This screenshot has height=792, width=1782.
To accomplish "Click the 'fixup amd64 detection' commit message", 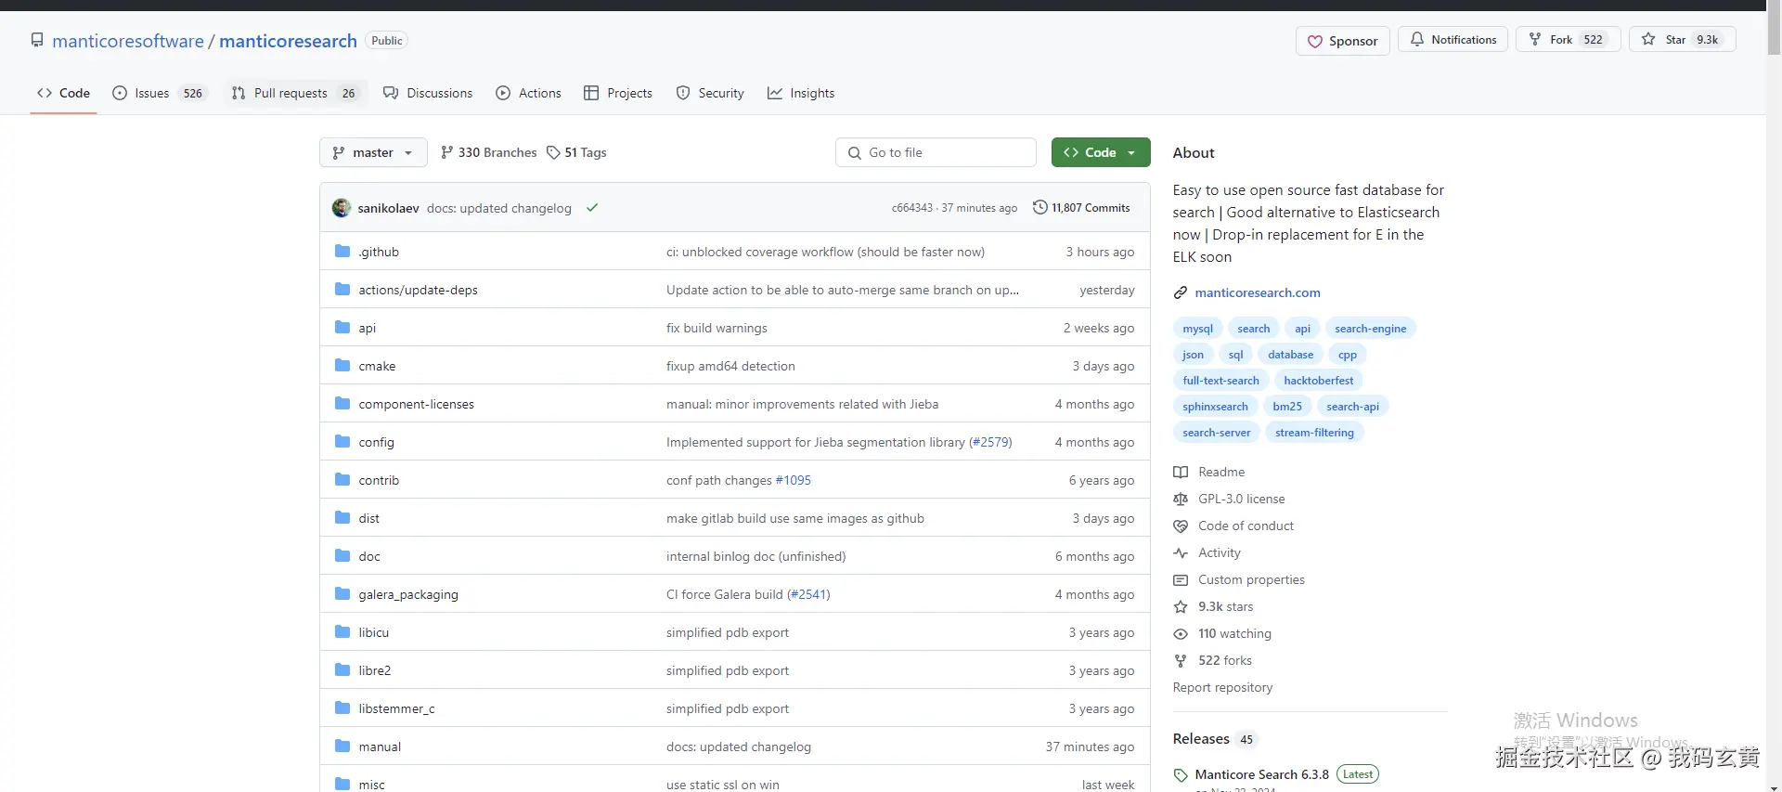I will (730, 366).
